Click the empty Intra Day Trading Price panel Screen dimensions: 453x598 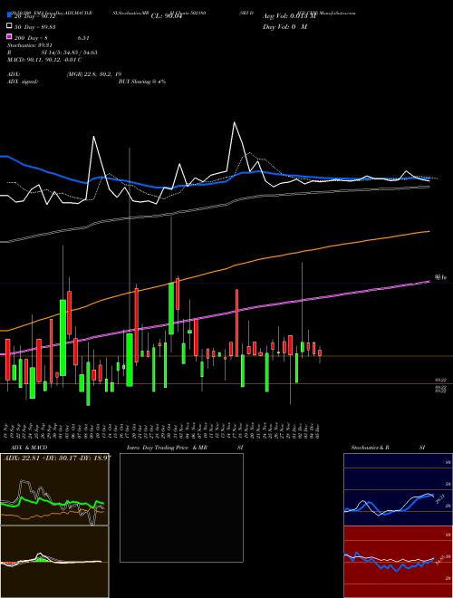tap(181, 507)
